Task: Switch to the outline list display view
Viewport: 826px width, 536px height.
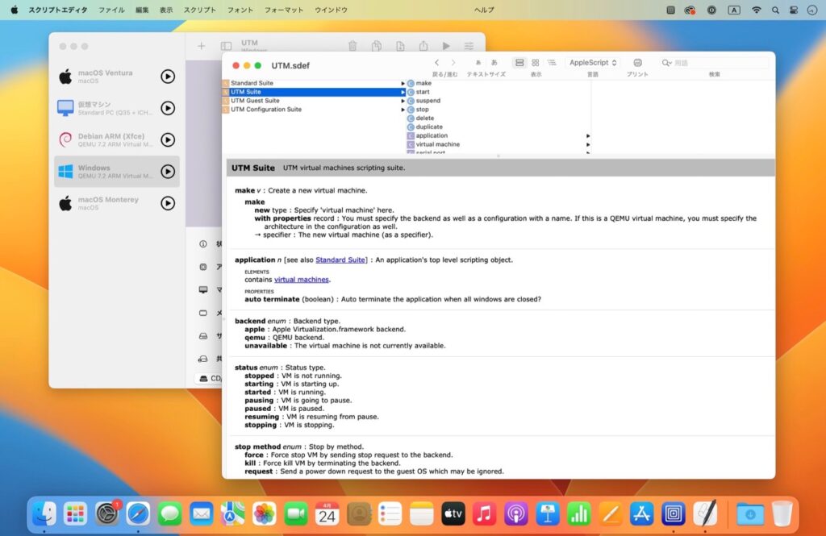Action: pos(552,63)
